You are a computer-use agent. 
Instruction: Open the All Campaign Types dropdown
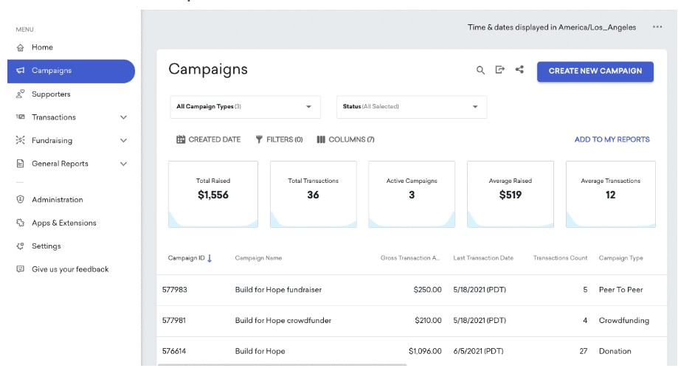tap(246, 107)
